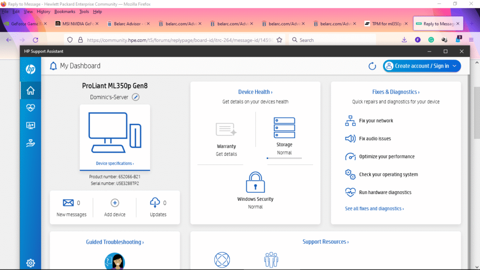The image size is (480, 270).
Task: Open New messages envelope icon
Action: (x=68, y=202)
